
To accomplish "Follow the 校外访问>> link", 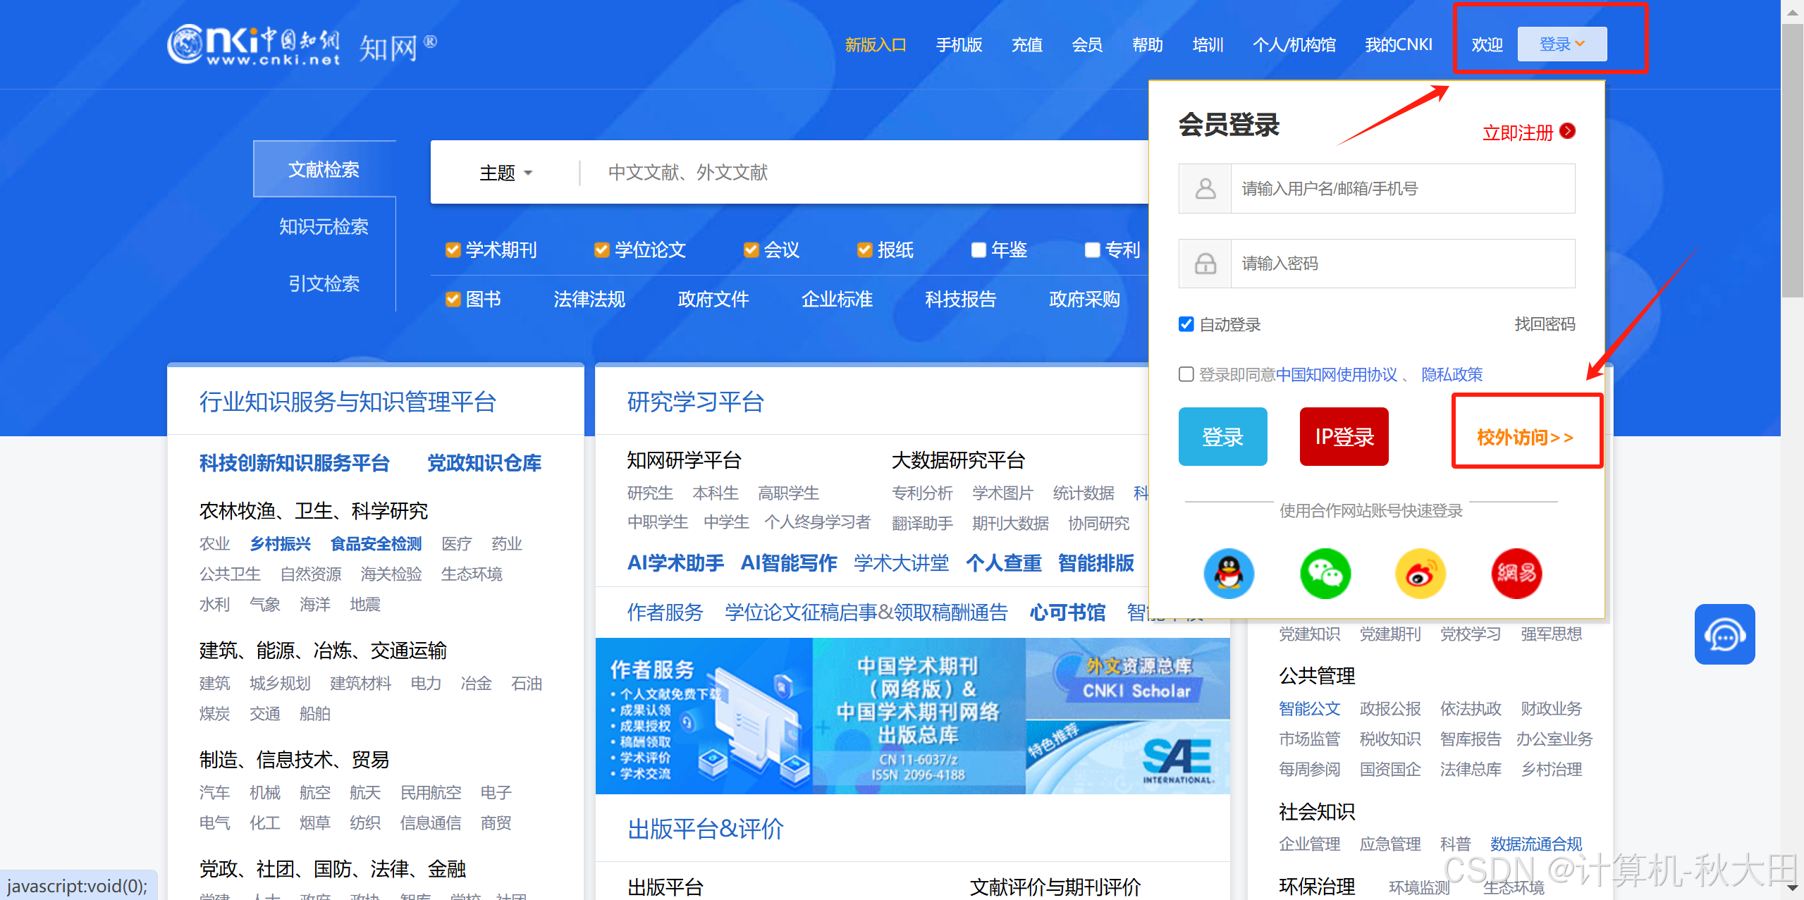I will 1525,437.
